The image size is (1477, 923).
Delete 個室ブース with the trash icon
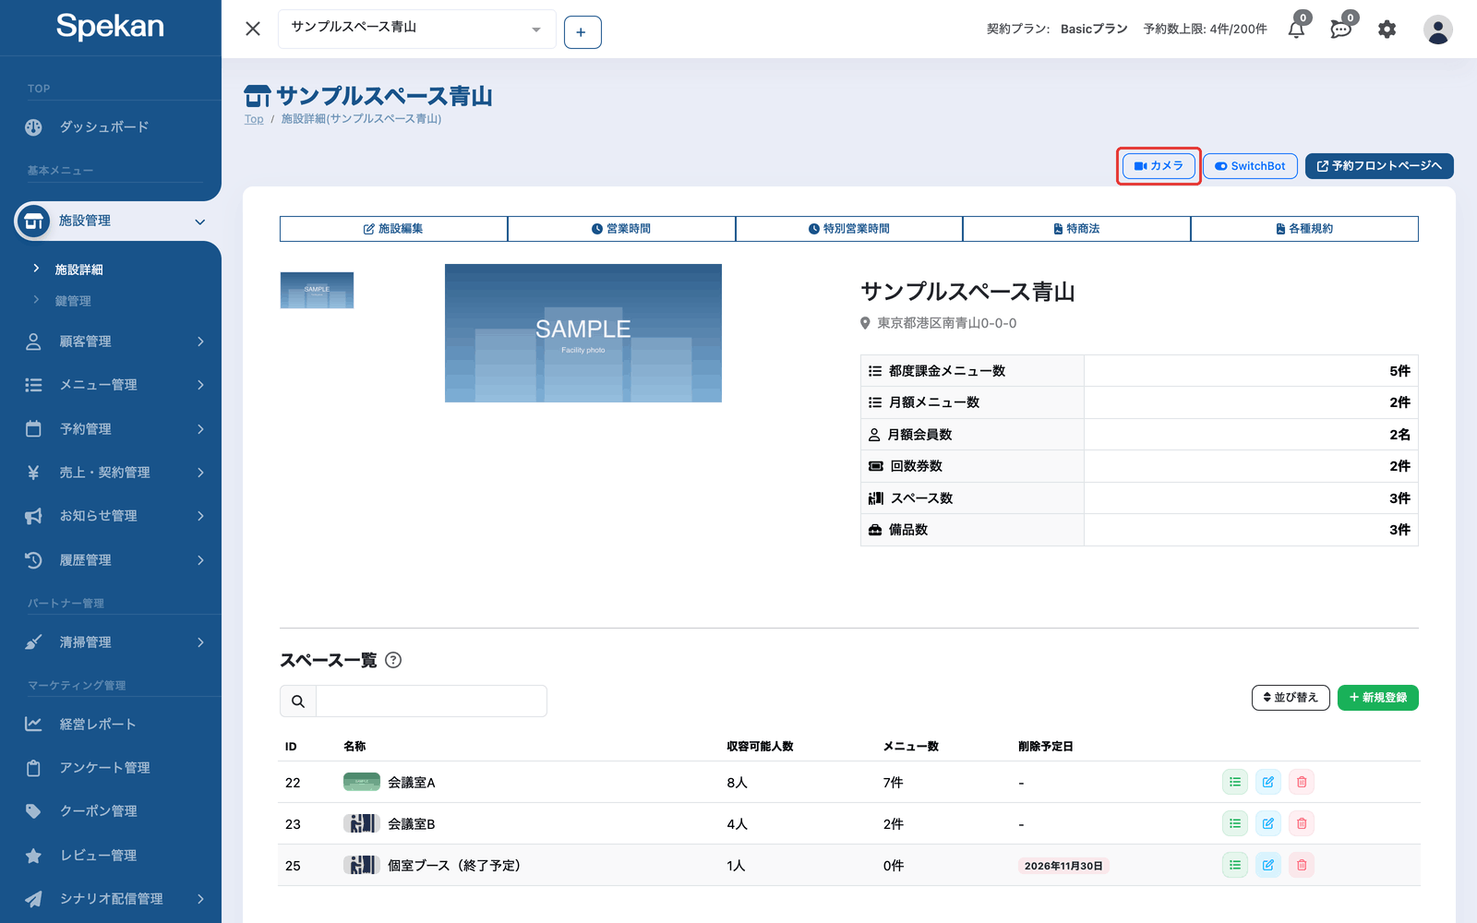coord(1302,865)
